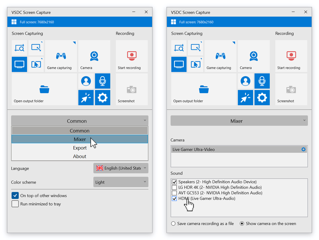Screen dimensions: 319x240
Task: Toggle the microphone icon in the right window
Action: (262, 81)
